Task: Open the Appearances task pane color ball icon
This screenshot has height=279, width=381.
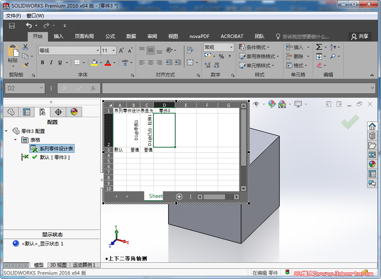Action: point(372,164)
